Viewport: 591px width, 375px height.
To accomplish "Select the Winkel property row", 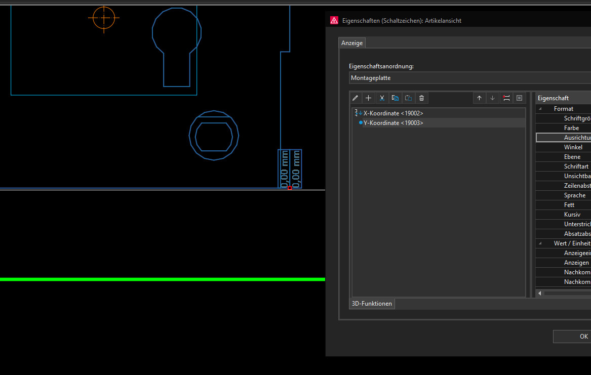I will [x=563, y=147].
